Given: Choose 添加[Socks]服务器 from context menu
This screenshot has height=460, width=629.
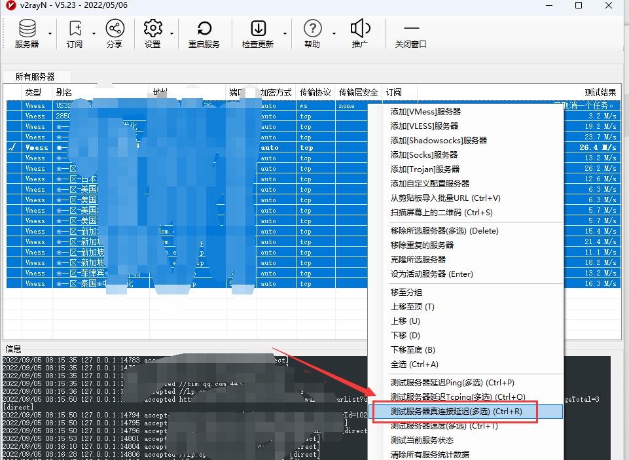Looking at the screenshot, I should (424, 155).
